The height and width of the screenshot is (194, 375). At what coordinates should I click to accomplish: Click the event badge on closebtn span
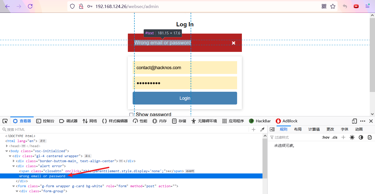click(x=190, y=171)
